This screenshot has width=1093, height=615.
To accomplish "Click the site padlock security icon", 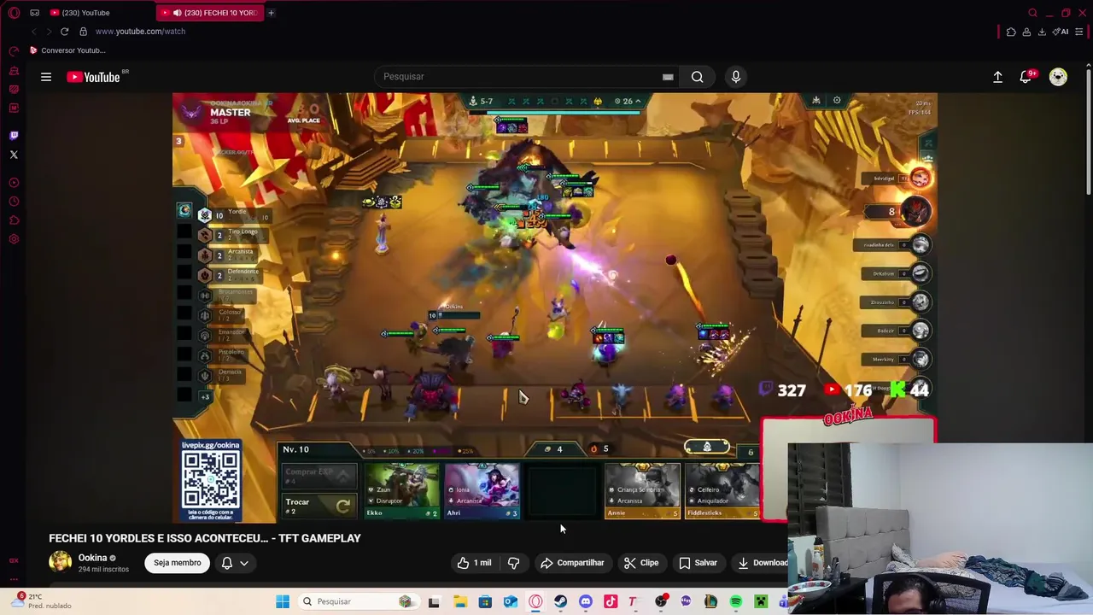I will coord(83,32).
